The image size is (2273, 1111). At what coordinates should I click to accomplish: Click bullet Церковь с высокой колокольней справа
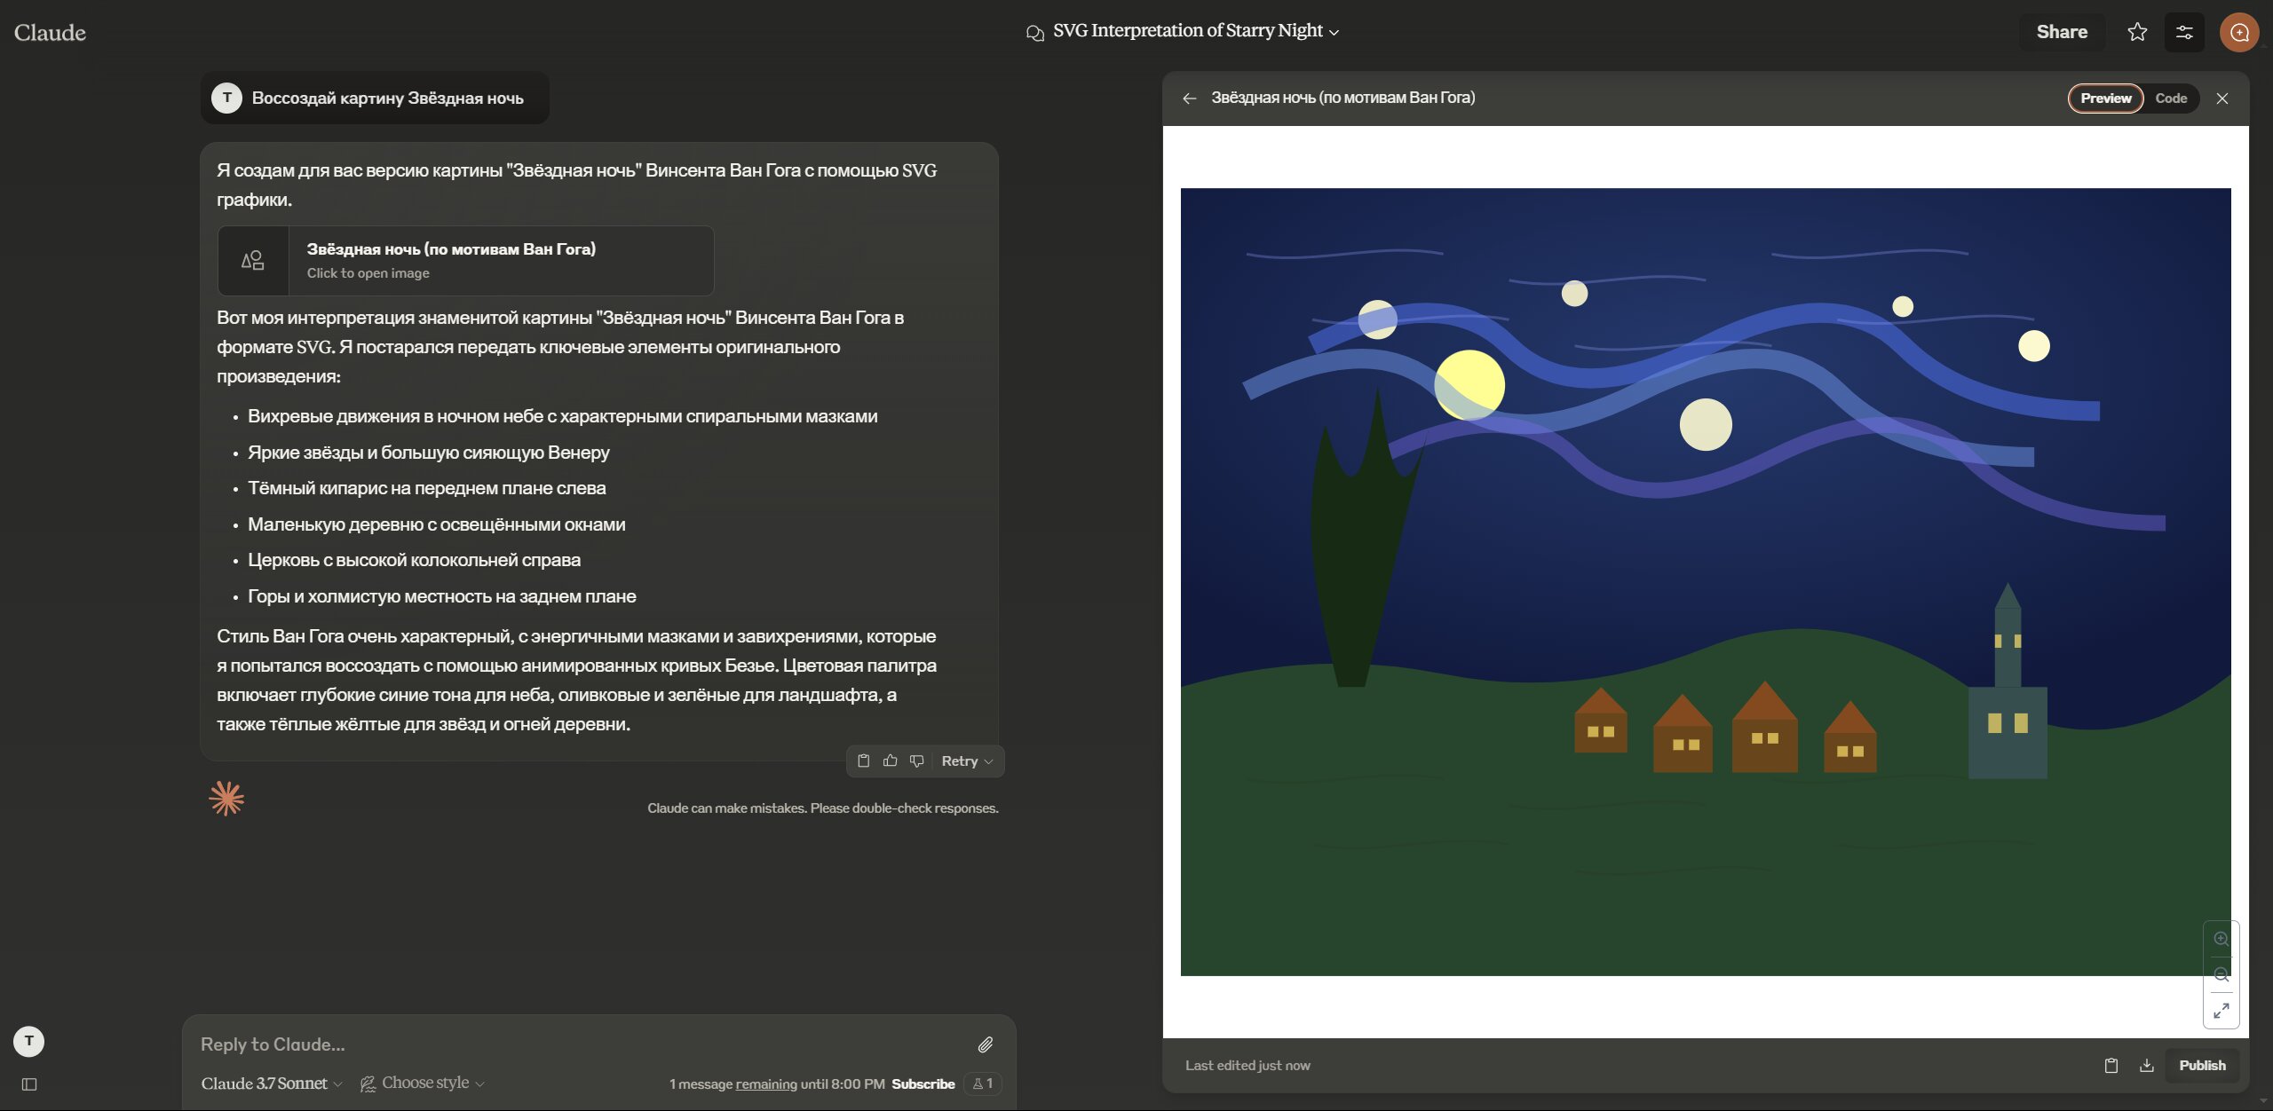tap(414, 560)
